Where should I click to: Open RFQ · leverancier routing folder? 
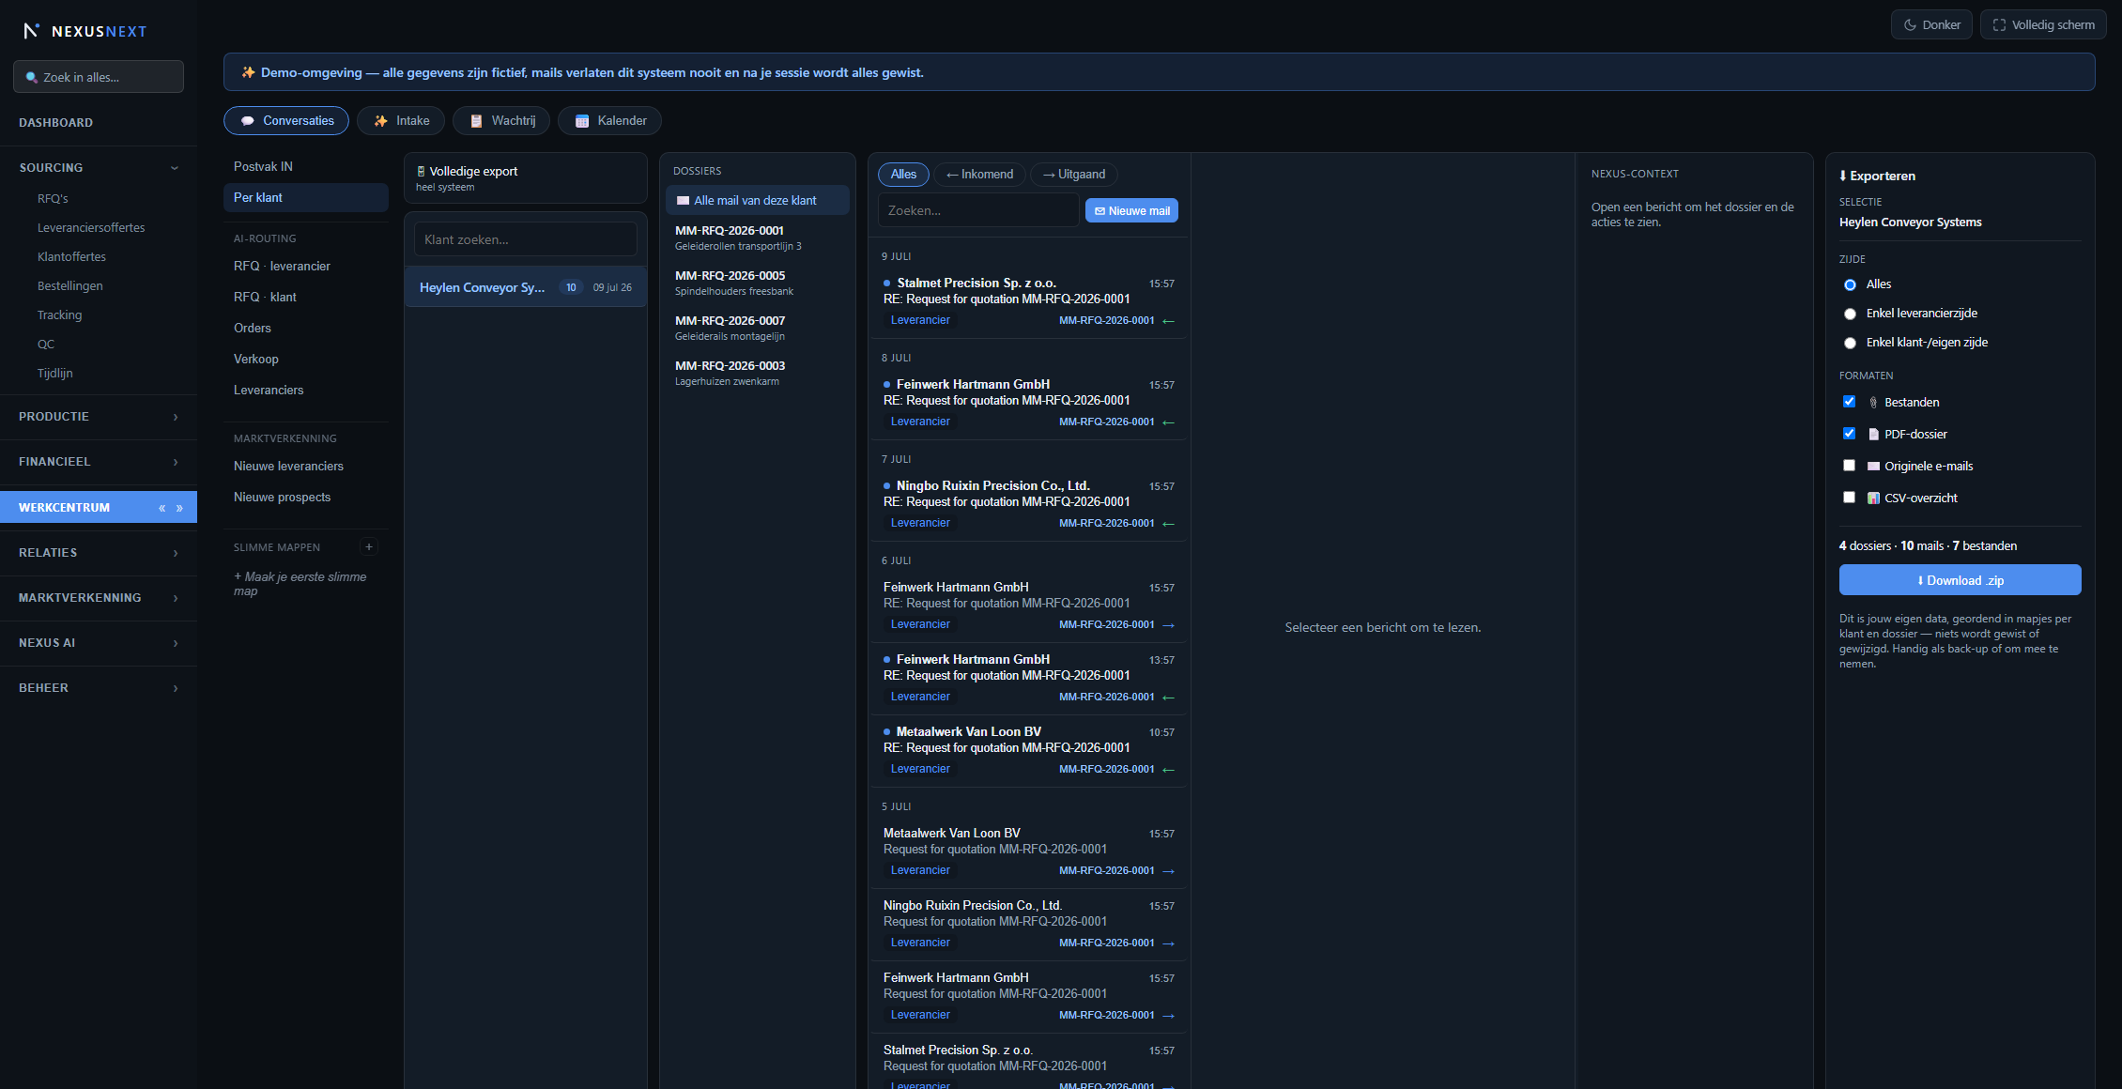pos(305,267)
